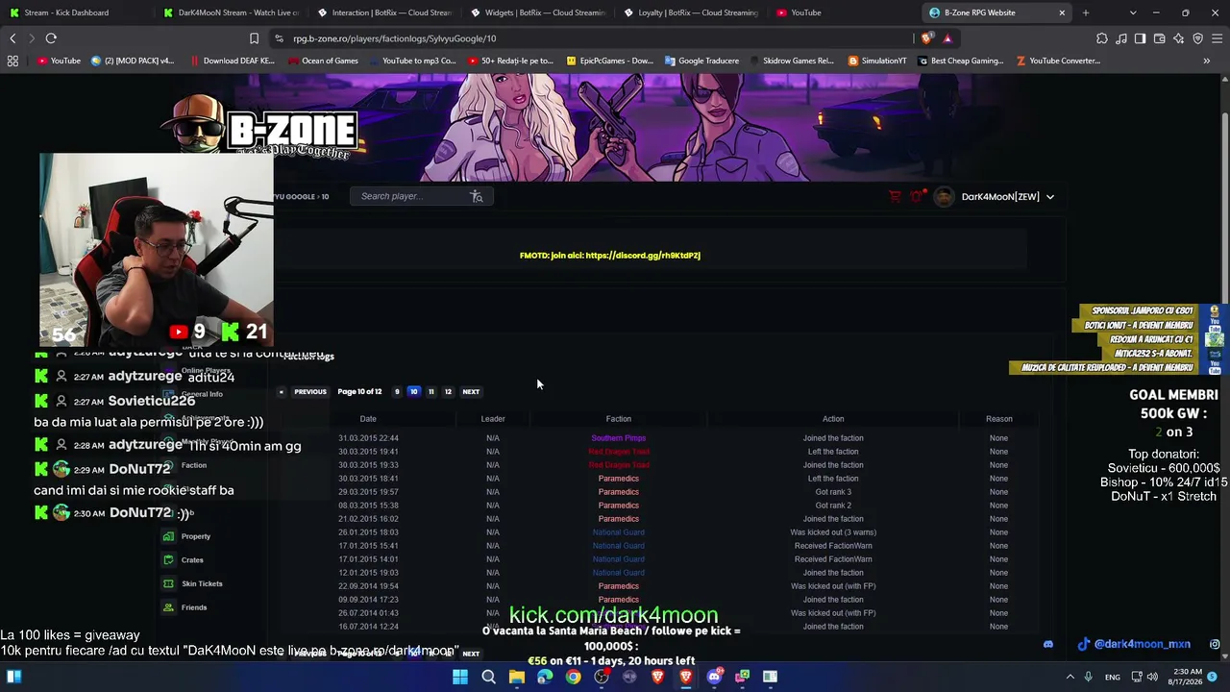Switch to the DarK4MooN Stream tab
This screenshot has width=1230, height=692.
point(231,12)
